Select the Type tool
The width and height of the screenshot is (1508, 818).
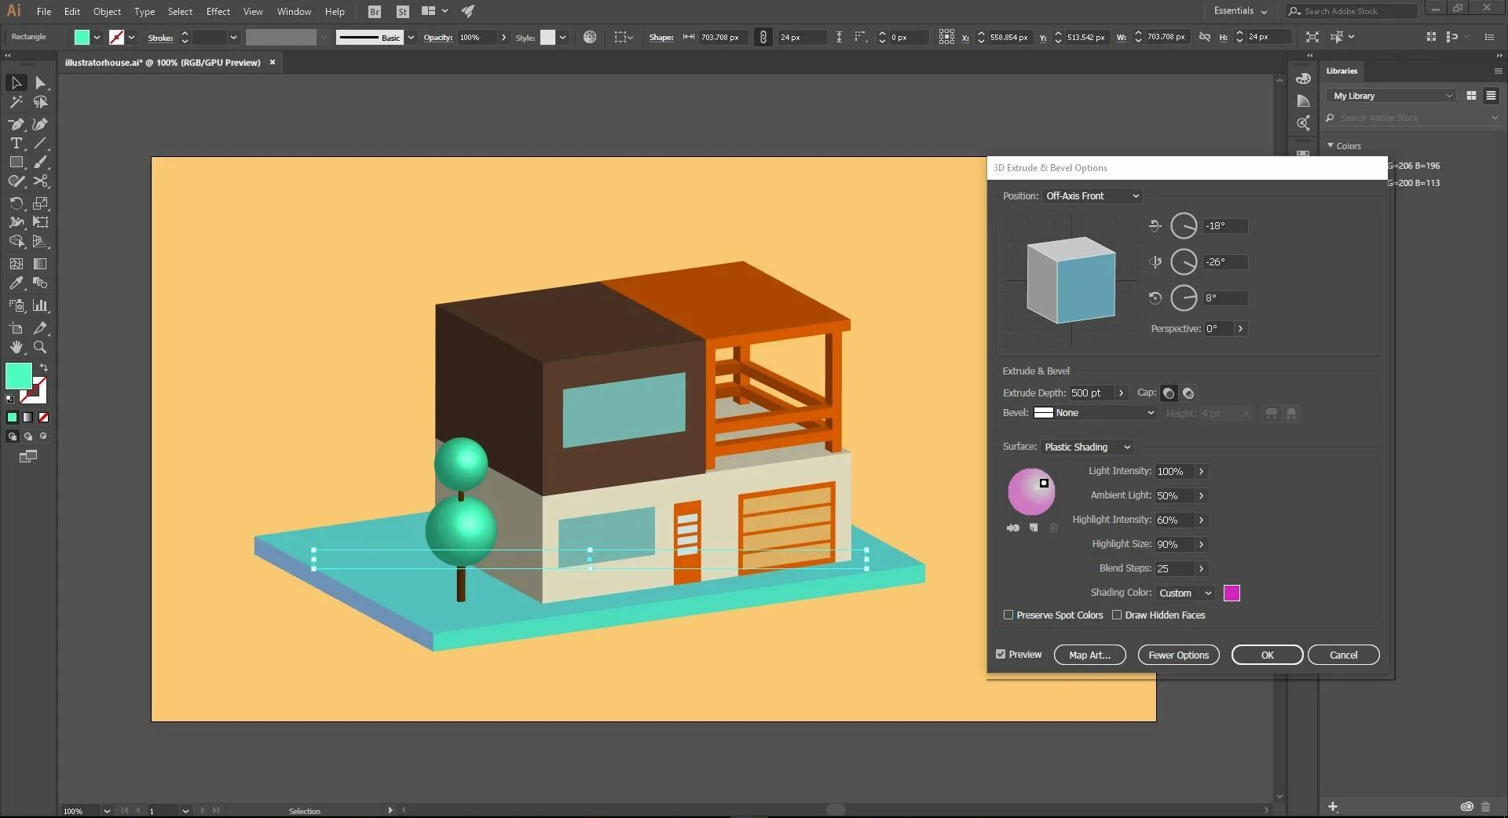tap(16, 143)
